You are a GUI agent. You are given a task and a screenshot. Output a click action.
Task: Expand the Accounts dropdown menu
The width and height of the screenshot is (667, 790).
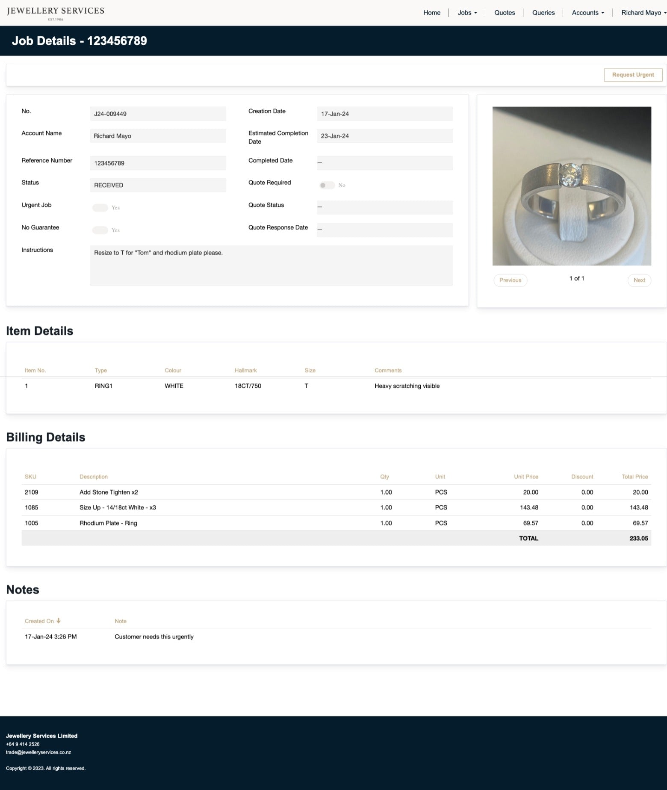(588, 13)
